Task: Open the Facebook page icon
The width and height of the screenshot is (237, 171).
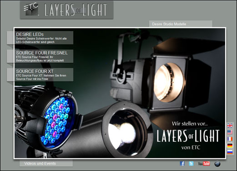Action: tap(182, 164)
